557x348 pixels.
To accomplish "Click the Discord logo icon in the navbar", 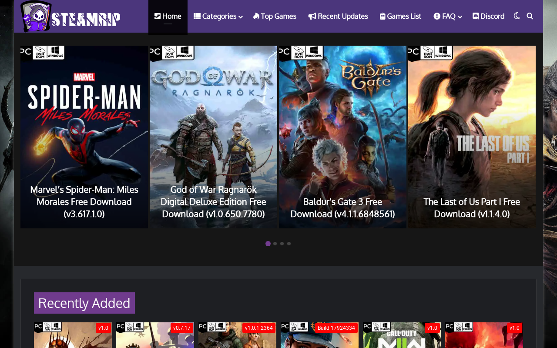I will pyautogui.click(x=476, y=16).
